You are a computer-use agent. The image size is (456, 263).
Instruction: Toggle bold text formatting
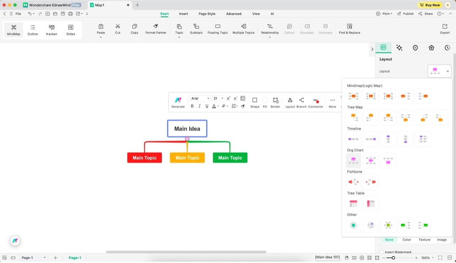point(192,106)
